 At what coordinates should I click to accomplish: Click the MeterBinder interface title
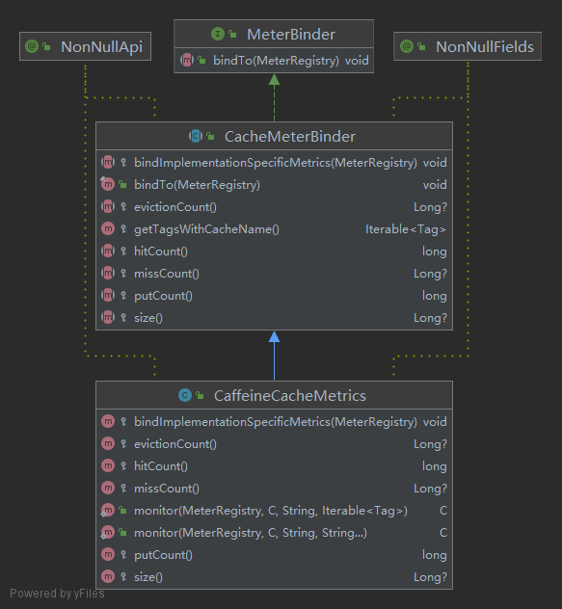(291, 34)
